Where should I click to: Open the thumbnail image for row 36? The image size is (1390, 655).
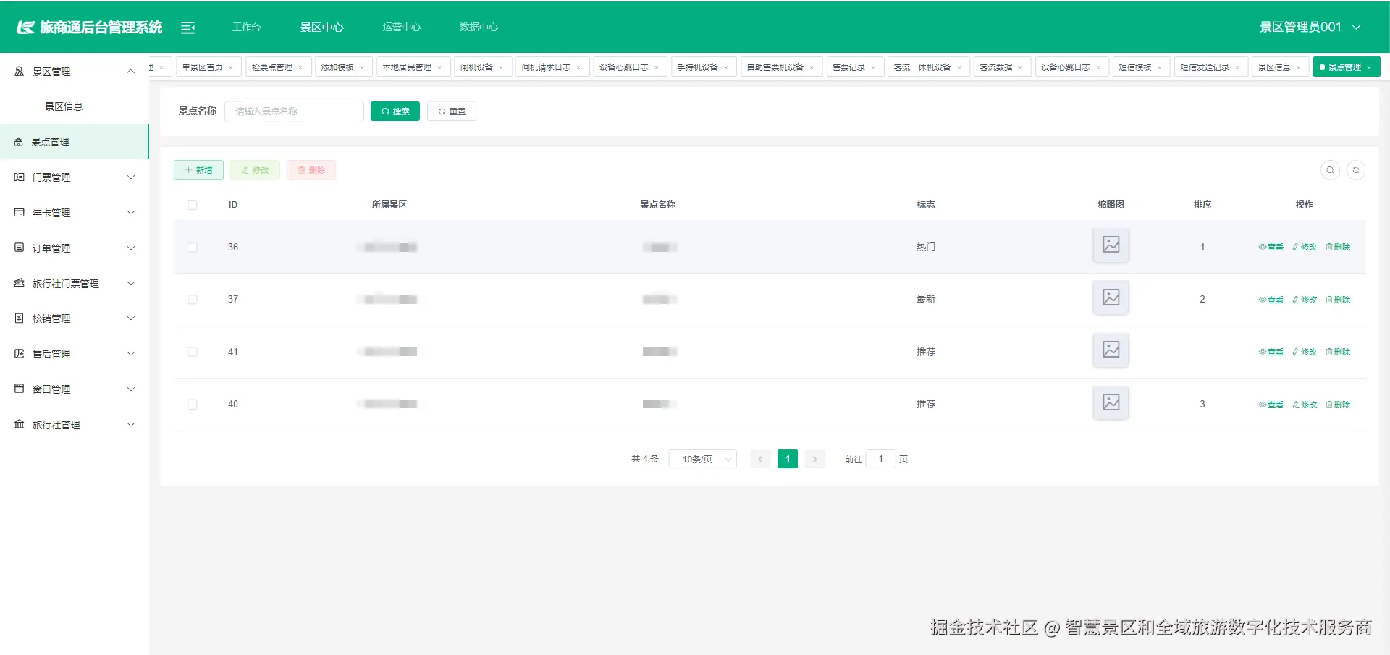point(1111,245)
